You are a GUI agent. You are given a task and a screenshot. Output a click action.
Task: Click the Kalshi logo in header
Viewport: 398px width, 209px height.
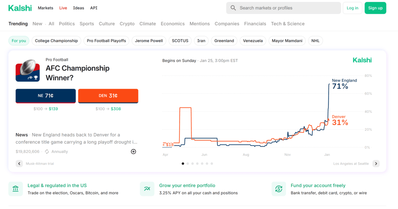pos(20,8)
